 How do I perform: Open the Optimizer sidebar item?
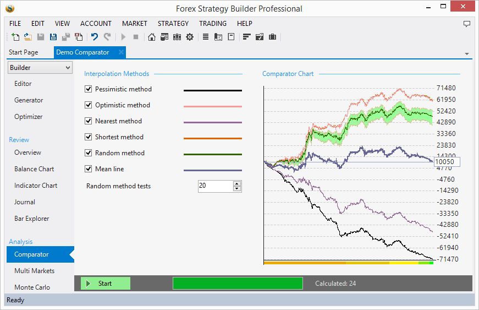pos(29,117)
